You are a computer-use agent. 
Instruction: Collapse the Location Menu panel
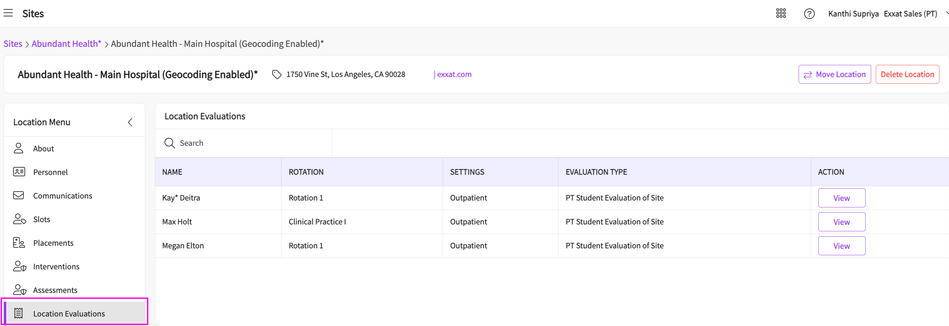[130, 122]
